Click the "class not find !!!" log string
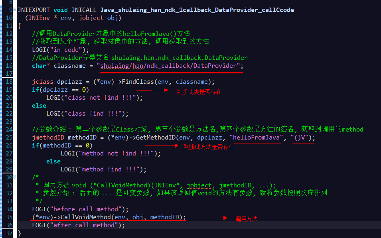 coord(100,98)
